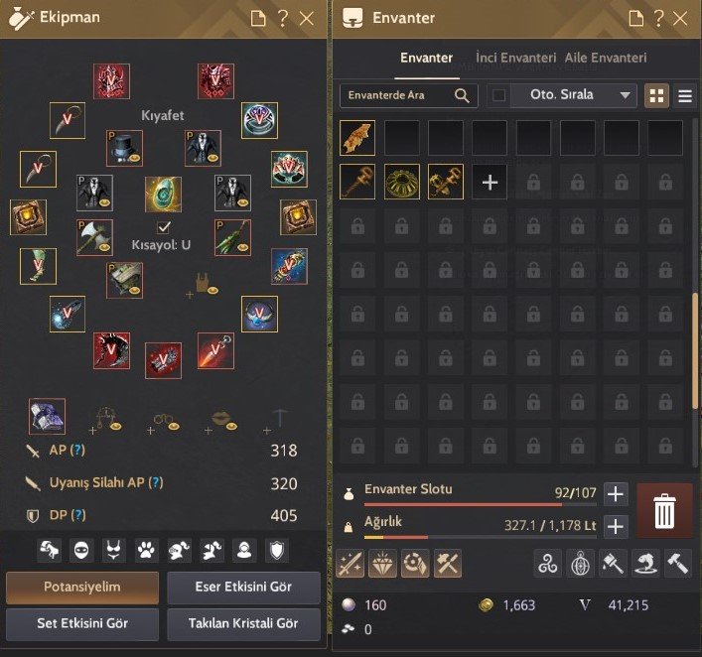Open the Aile Envanteri tab

click(x=606, y=58)
